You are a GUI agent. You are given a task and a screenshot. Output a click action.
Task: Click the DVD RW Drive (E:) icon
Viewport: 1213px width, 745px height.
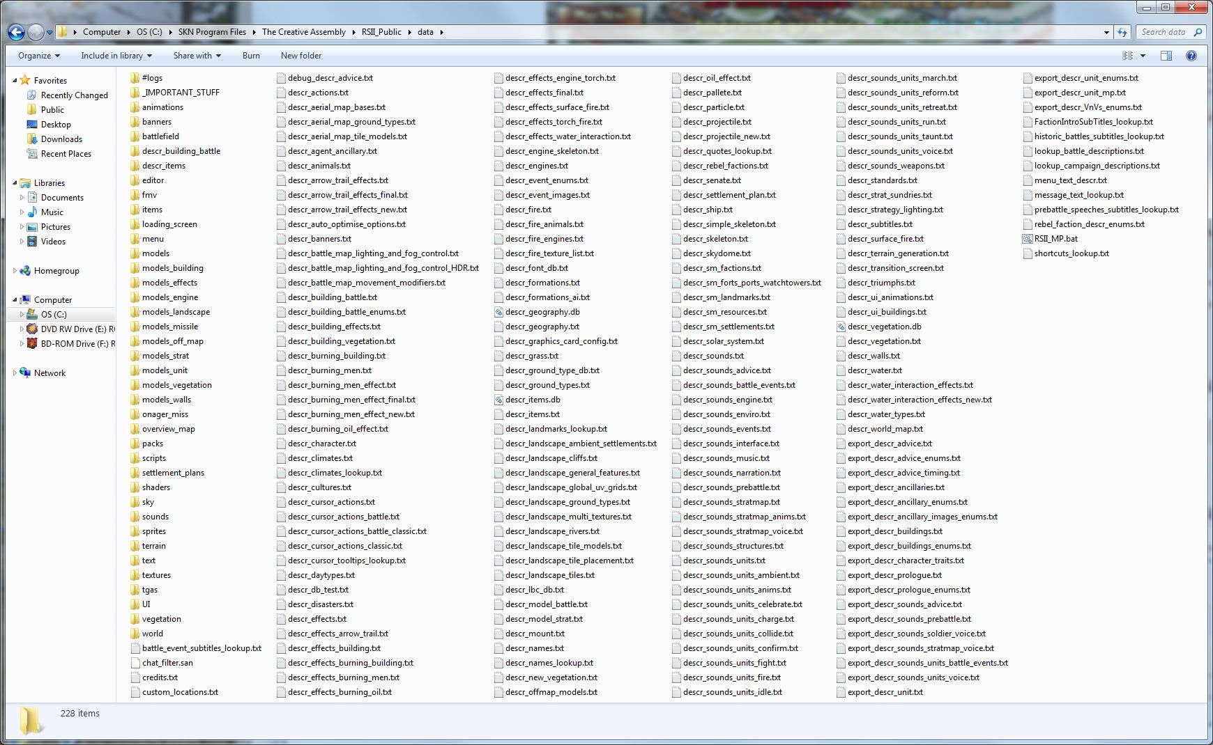point(32,329)
